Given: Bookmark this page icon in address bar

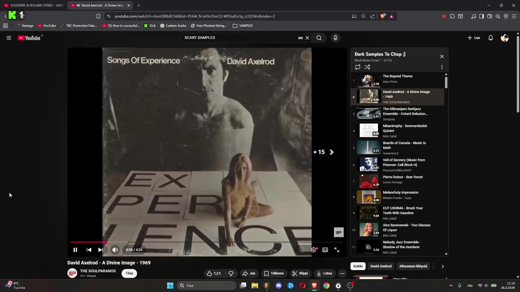Looking at the screenshot, I should (98, 16).
